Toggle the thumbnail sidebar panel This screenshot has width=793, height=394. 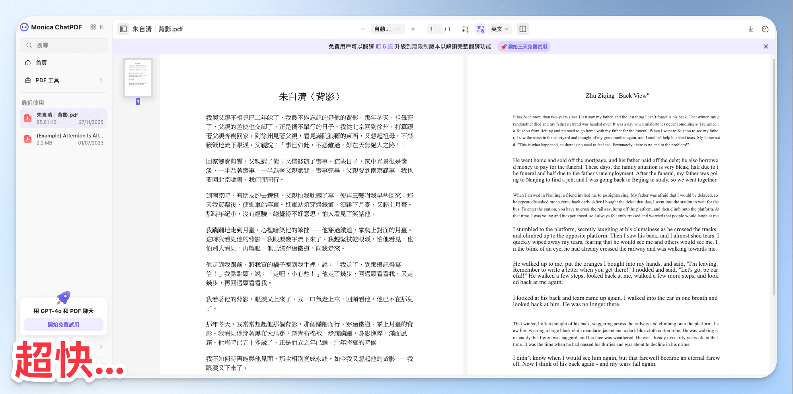click(123, 29)
